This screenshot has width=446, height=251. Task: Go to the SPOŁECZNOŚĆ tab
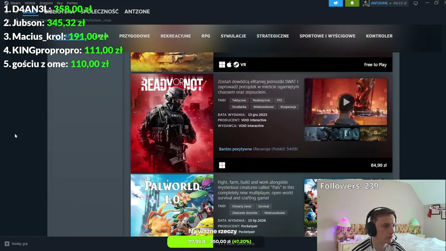(x=100, y=12)
